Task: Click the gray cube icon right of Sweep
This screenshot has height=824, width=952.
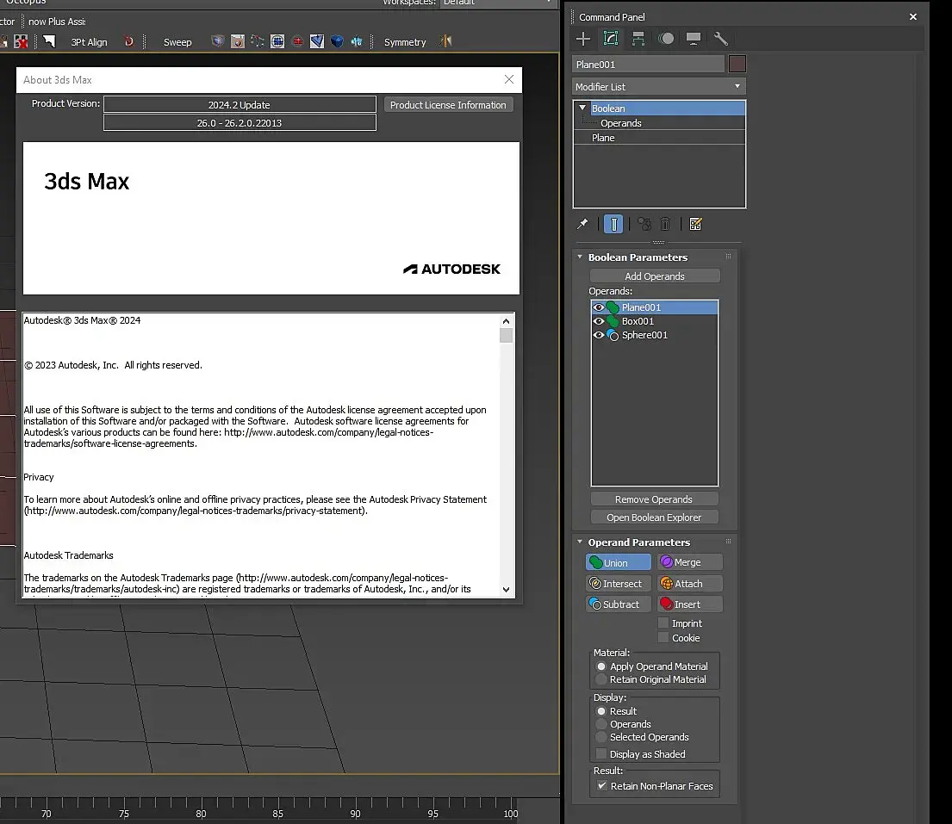Action: click(x=217, y=41)
